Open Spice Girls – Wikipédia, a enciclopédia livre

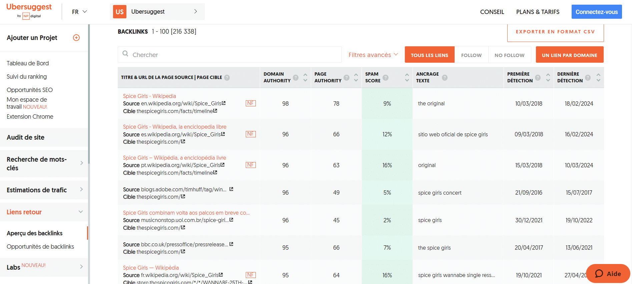174,158
